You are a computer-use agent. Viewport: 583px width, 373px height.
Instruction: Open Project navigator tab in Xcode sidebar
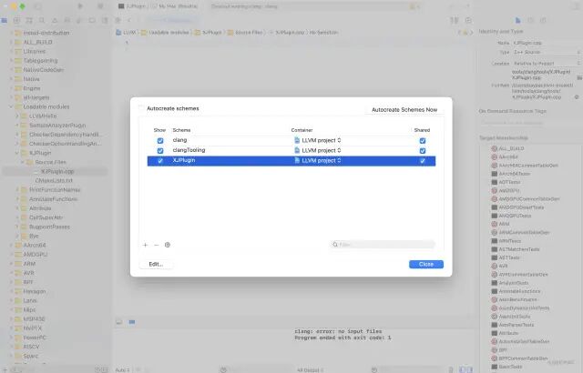pyautogui.click(x=4, y=20)
